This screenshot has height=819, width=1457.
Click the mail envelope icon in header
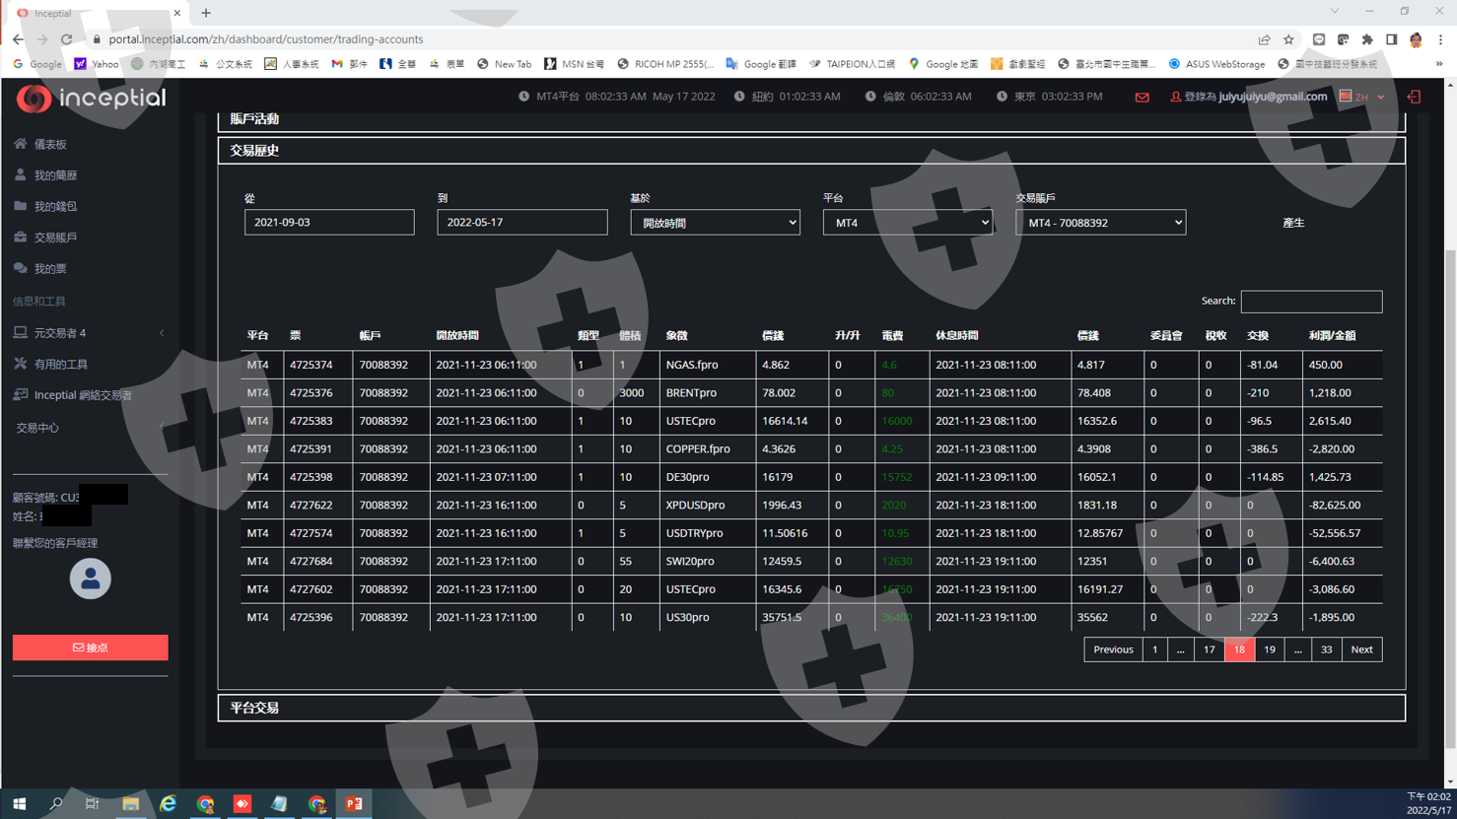[x=1142, y=98]
